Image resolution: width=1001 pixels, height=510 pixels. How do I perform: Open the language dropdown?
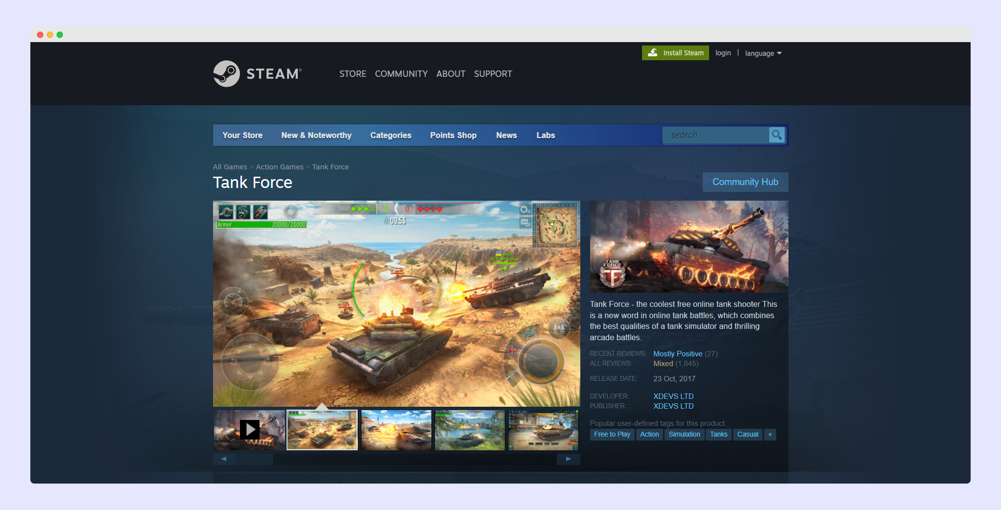763,53
